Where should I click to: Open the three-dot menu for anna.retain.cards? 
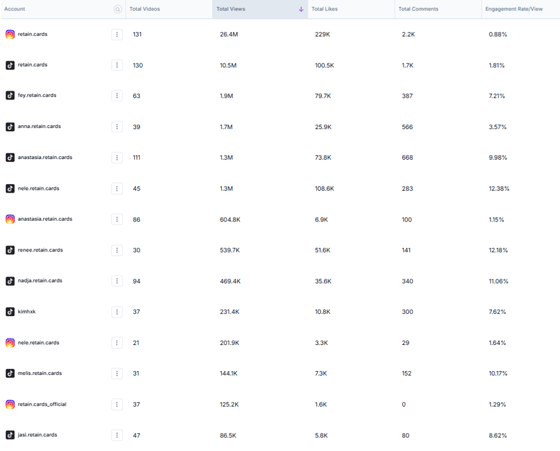coord(117,127)
